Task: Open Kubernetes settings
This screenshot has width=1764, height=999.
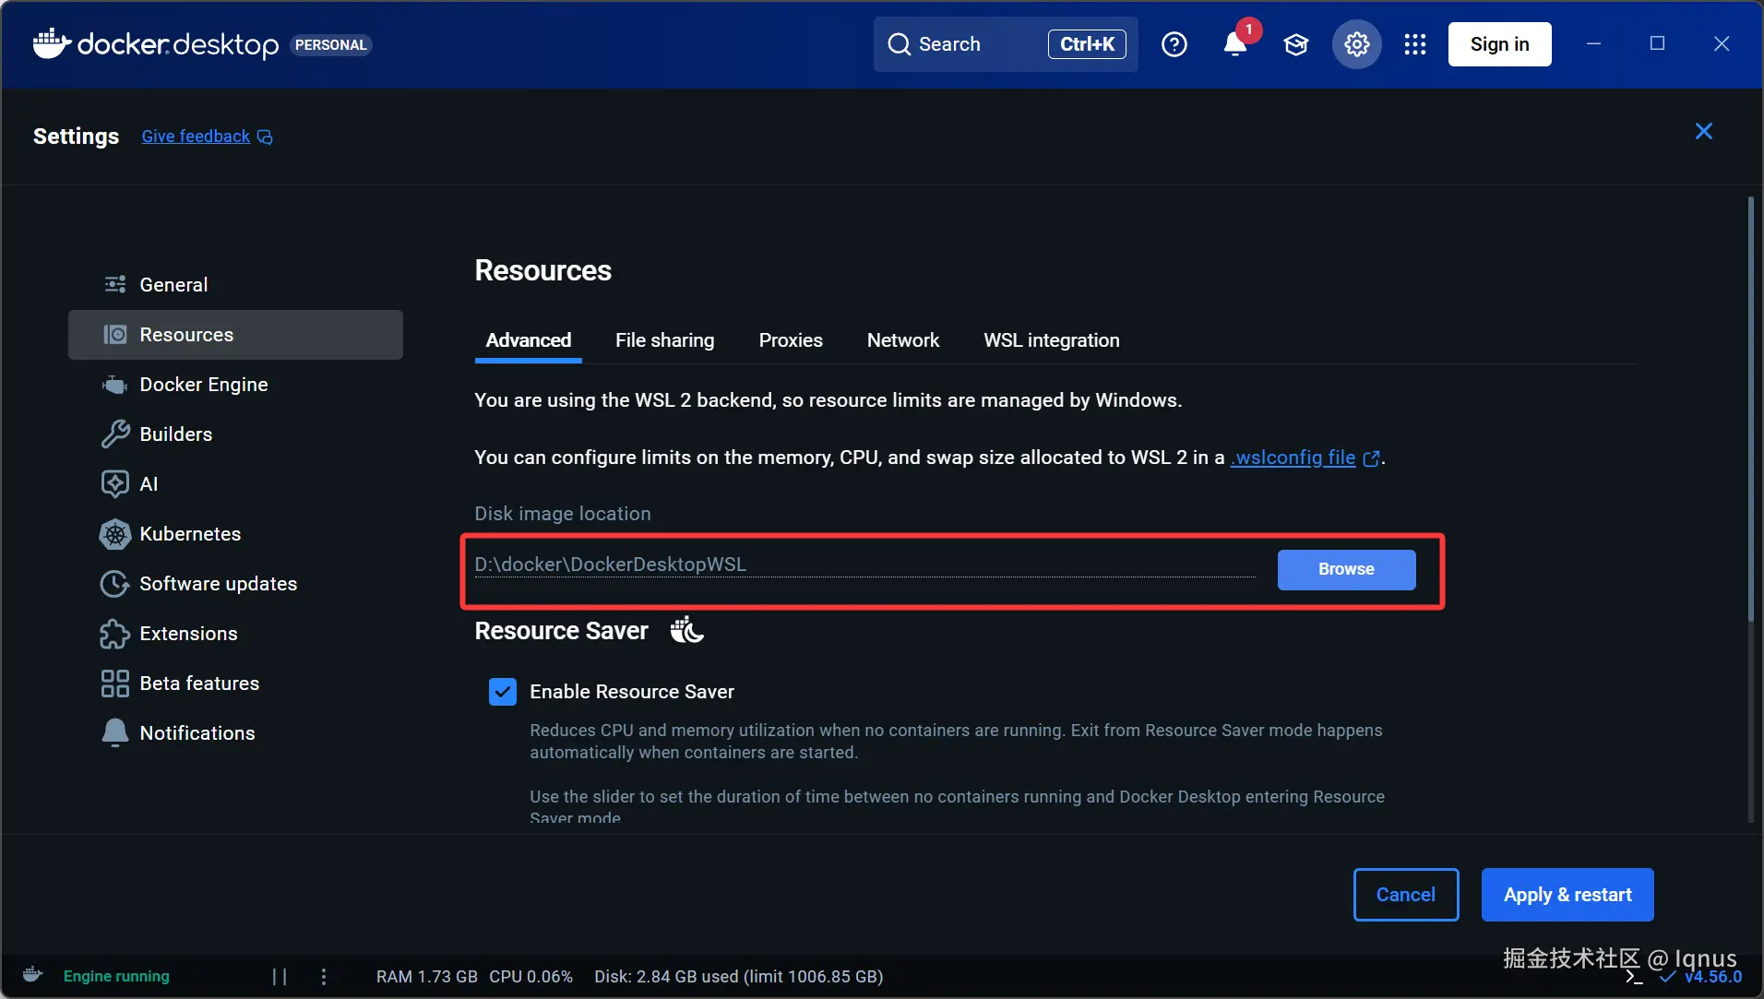Action: tap(235, 534)
